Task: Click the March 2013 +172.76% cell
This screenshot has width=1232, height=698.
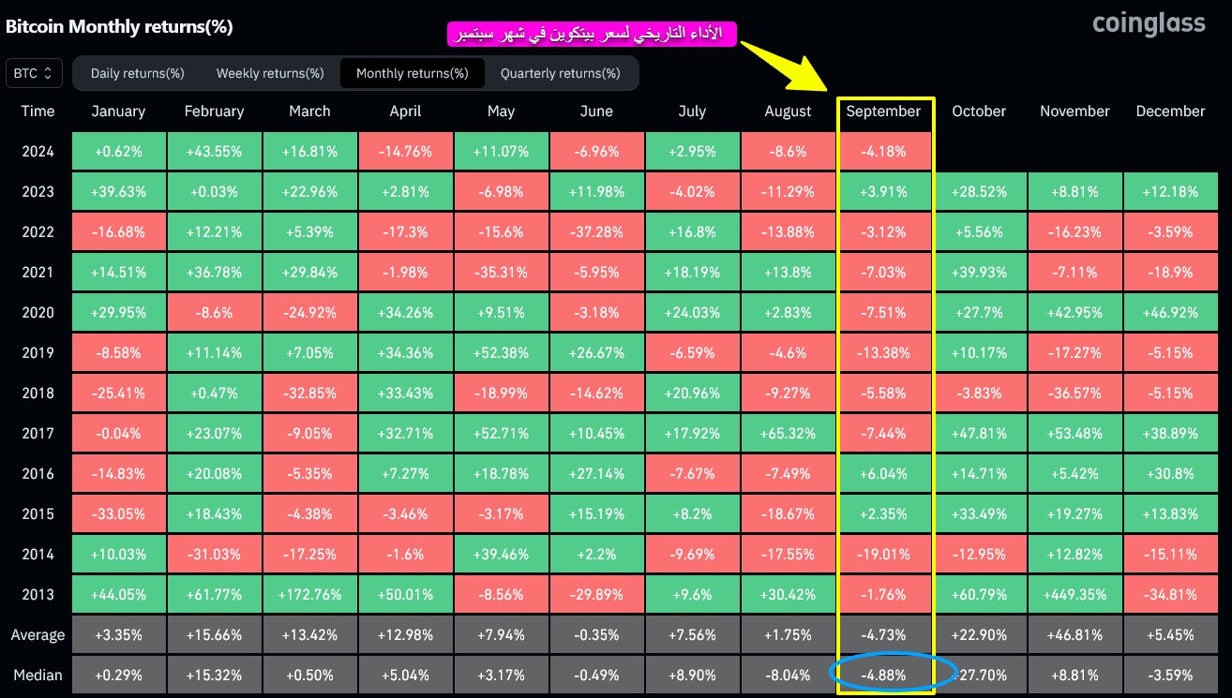Action: click(309, 594)
